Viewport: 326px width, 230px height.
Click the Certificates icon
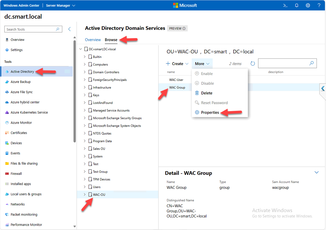7,133
